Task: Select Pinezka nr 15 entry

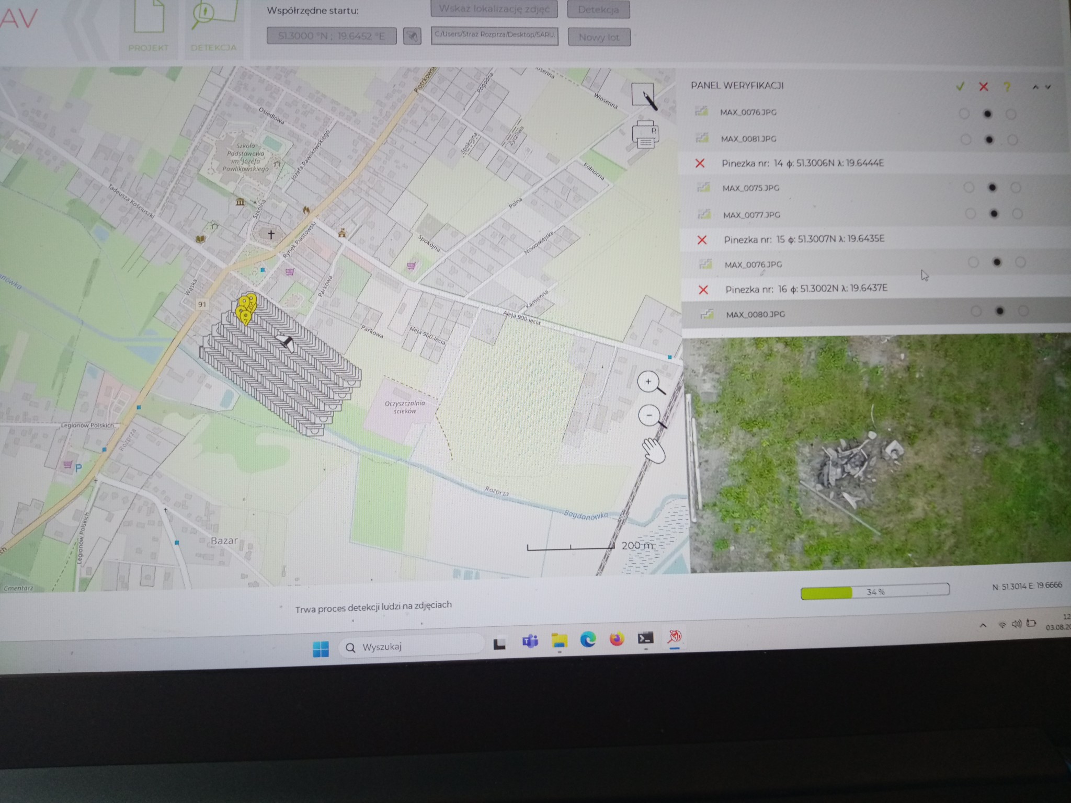Action: tap(804, 239)
